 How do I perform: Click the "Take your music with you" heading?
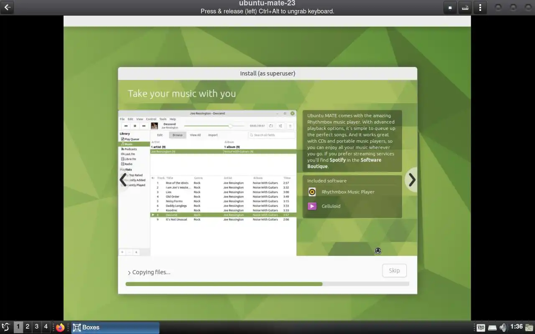pos(182,94)
